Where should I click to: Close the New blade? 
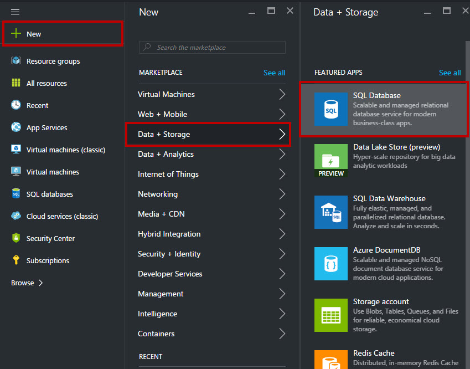(290, 11)
